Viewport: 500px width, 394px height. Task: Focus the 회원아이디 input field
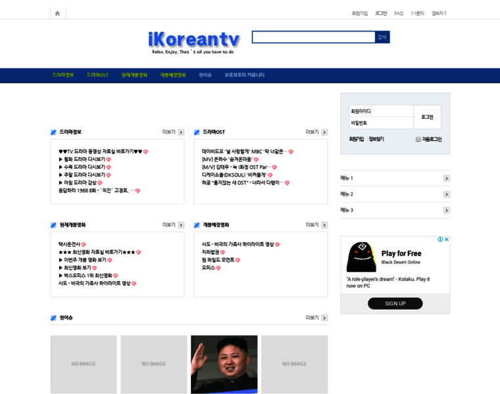382,111
